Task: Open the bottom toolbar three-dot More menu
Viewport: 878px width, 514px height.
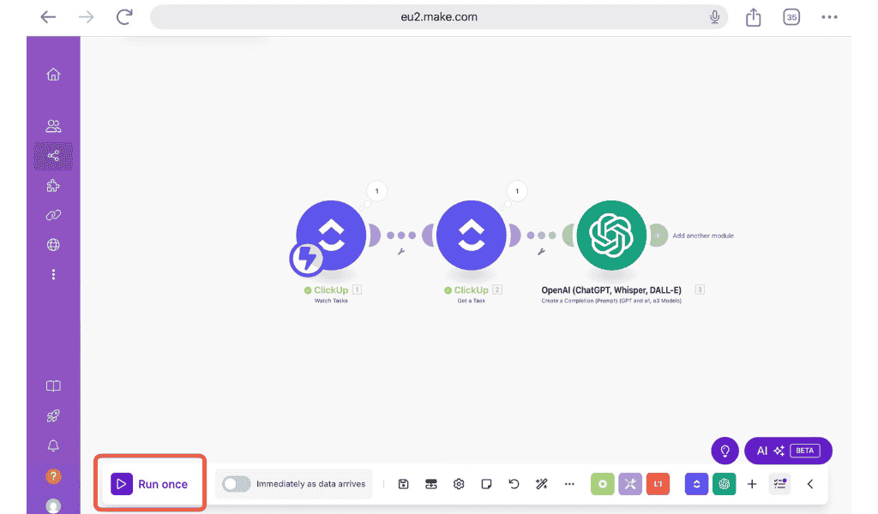Action: pos(569,484)
